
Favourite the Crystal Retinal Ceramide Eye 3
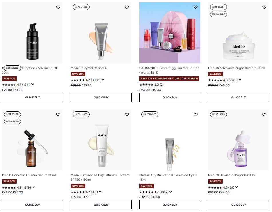coord(196,115)
